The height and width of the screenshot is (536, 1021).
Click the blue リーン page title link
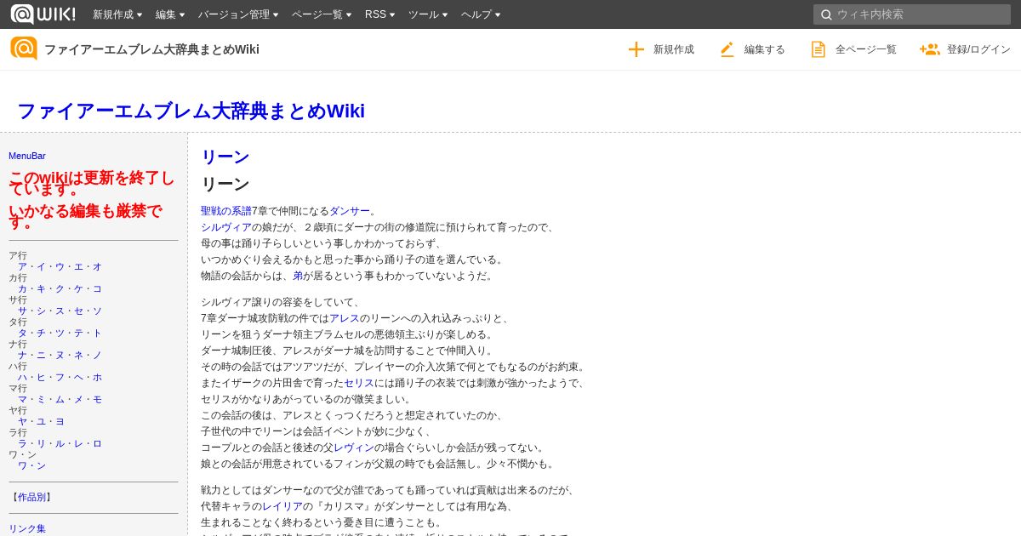point(225,157)
